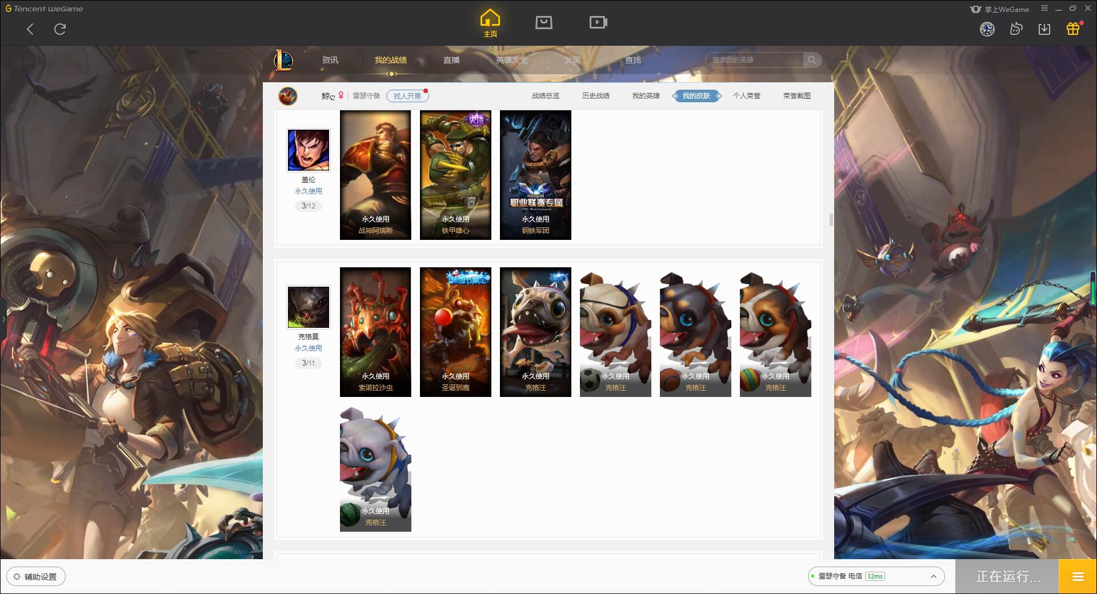Open the 历史战绩 sub-tab

coord(596,96)
